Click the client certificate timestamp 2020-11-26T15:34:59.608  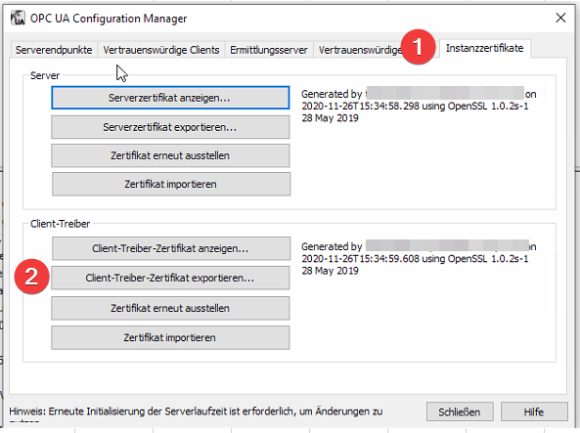360,259
